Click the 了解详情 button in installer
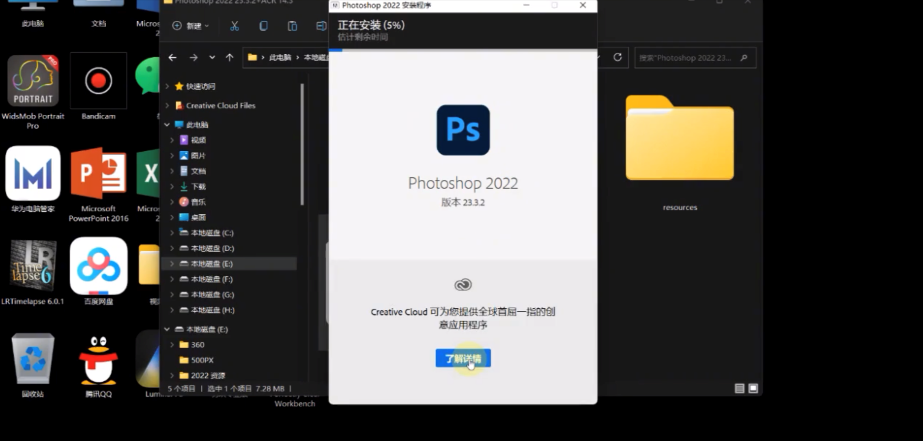The width and height of the screenshot is (923, 441). click(463, 358)
